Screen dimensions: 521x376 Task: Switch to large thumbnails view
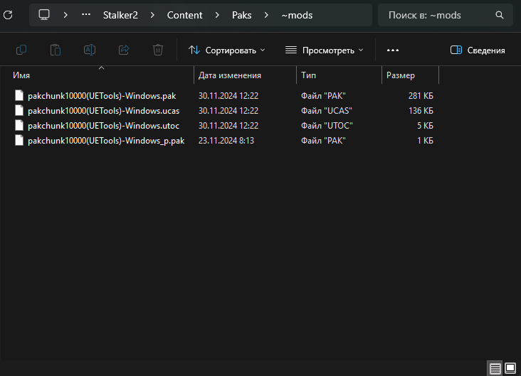[510, 368]
